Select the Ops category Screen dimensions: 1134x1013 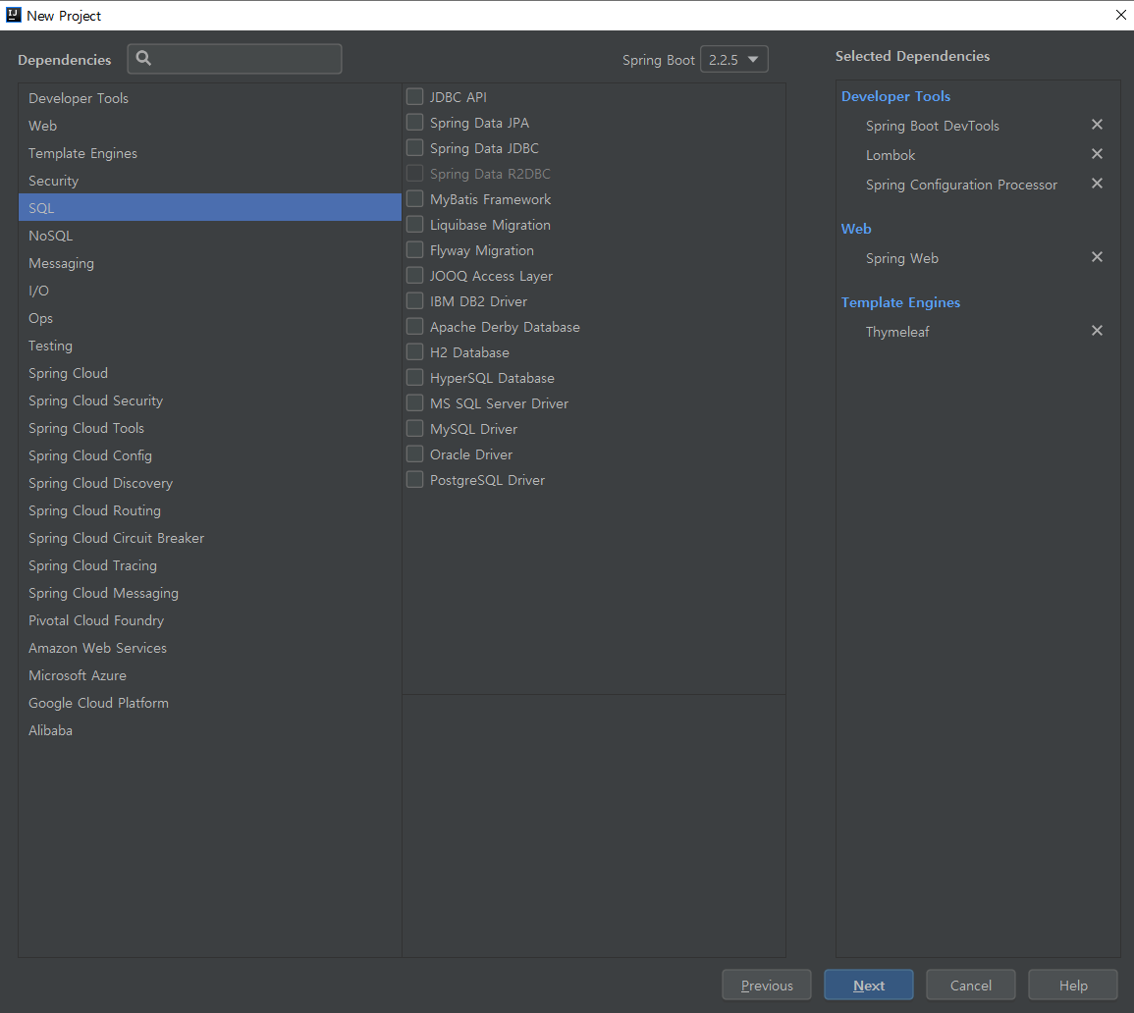coord(210,317)
